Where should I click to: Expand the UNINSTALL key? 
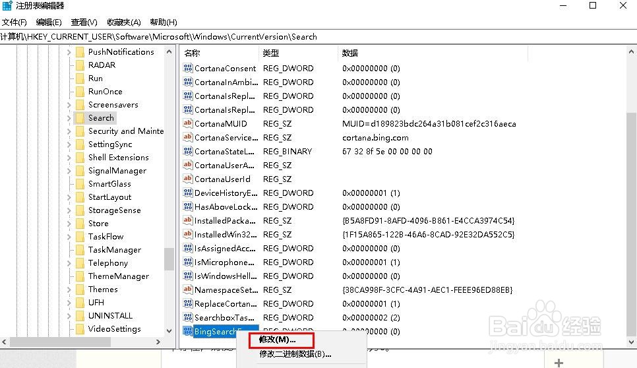tap(69, 316)
